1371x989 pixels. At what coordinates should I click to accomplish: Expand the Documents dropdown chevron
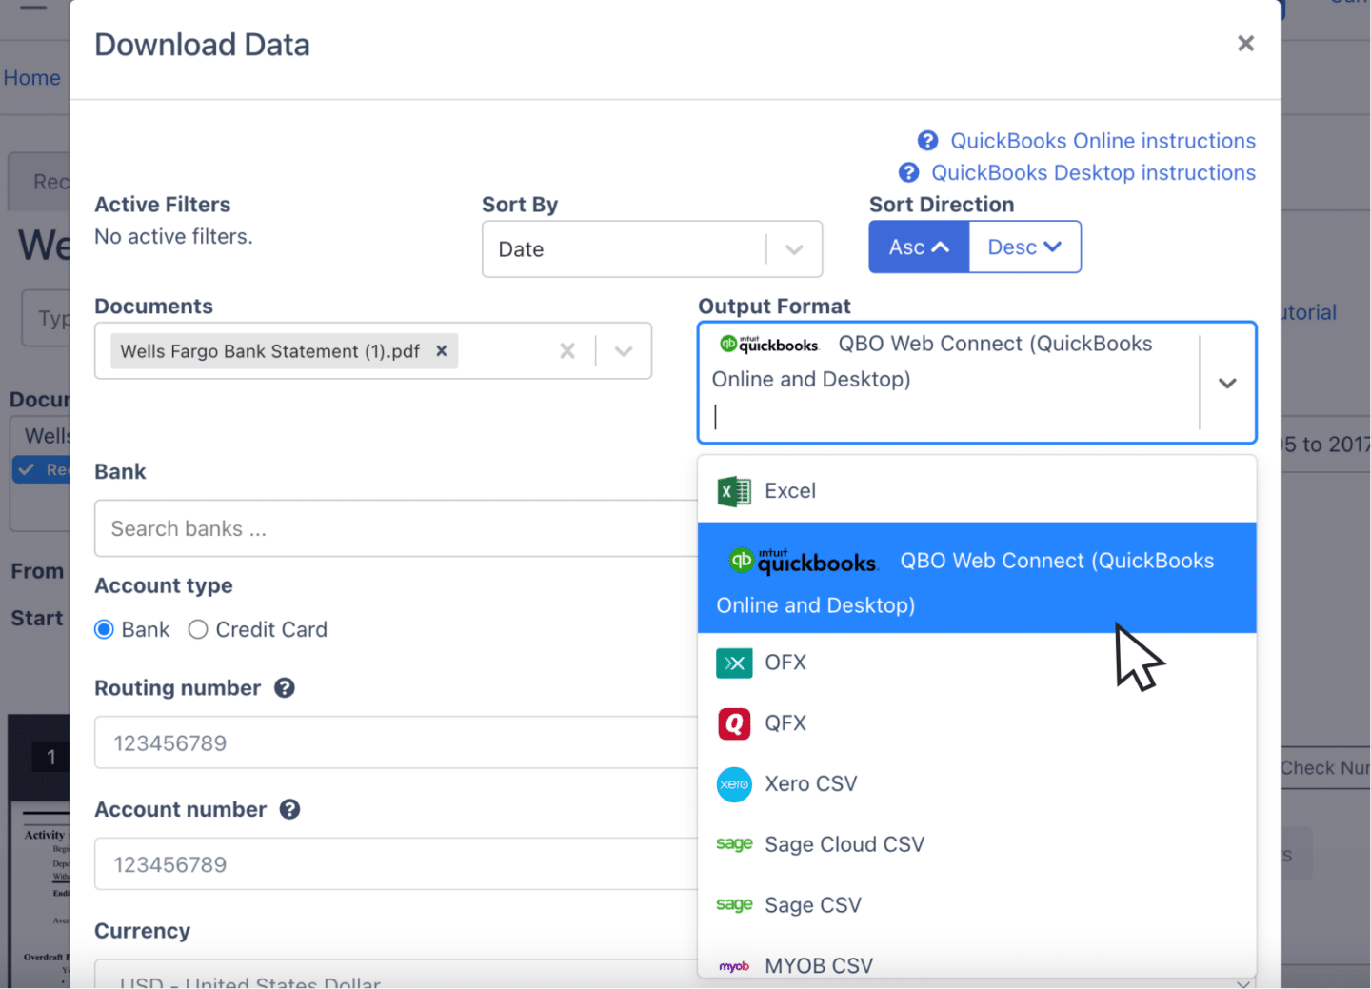624,351
